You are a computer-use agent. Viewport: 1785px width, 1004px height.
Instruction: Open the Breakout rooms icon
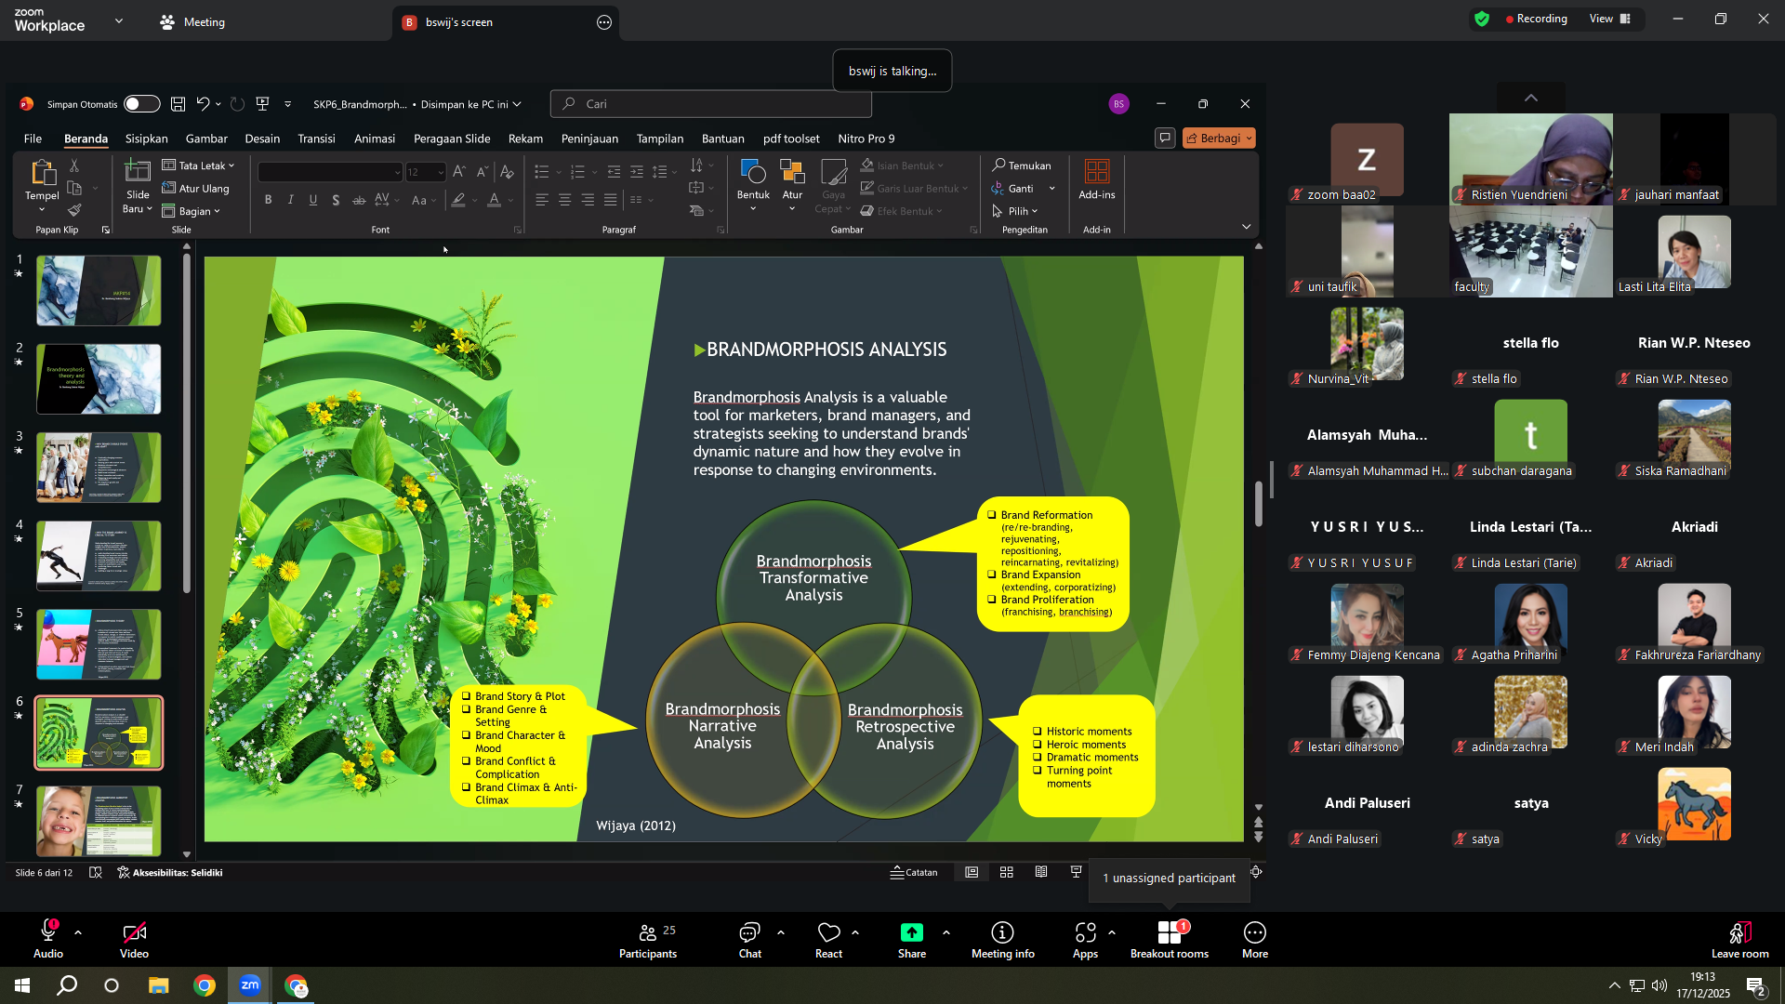click(x=1169, y=932)
